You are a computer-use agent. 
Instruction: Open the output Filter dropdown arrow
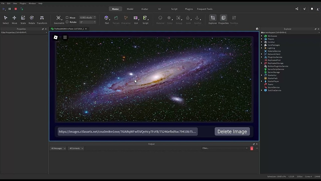(x=247, y=148)
